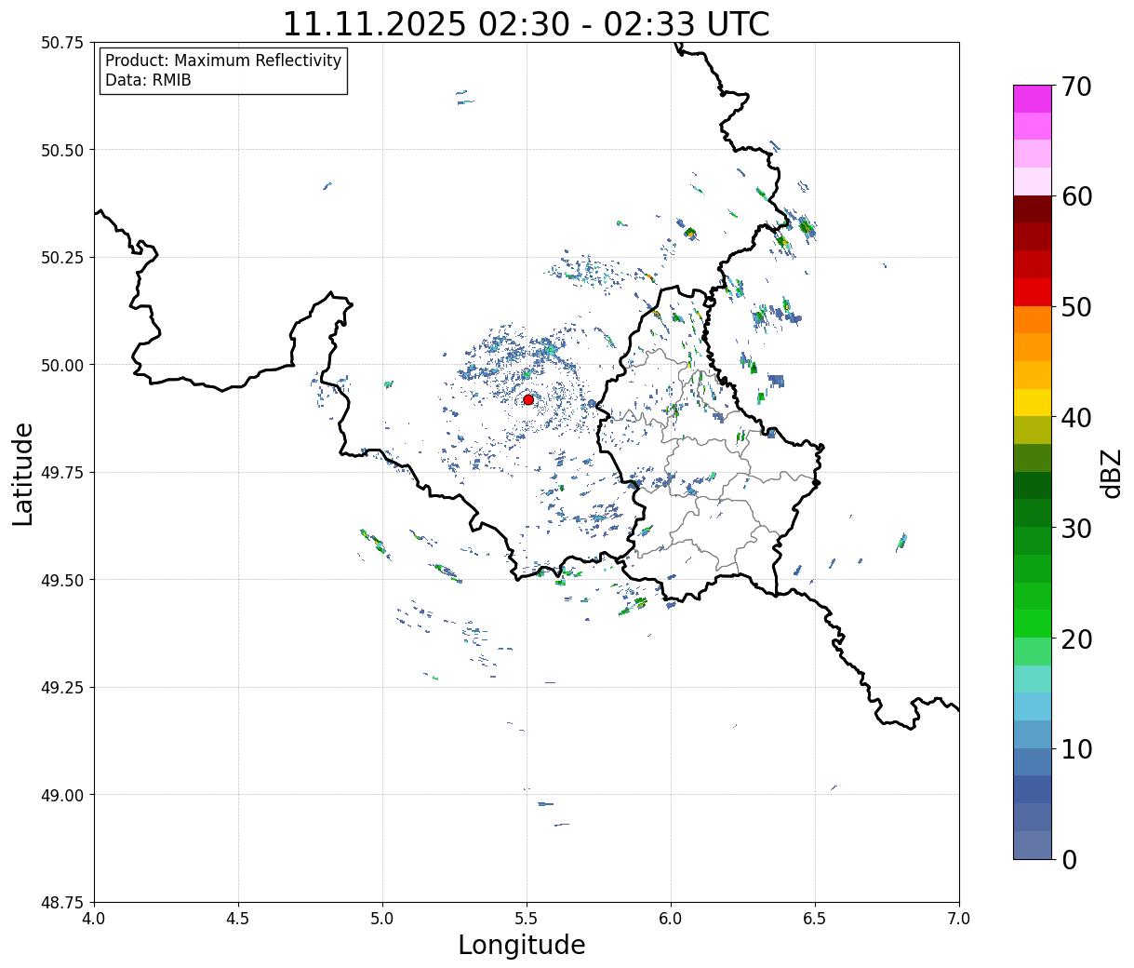Click the colorbar tick label 70
The width and height of the screenshot is (1134, 968).
pyautogui.click(x=1076, y=87)
